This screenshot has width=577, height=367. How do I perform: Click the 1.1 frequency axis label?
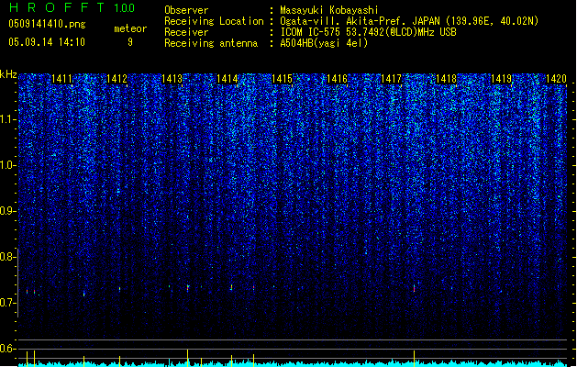click(7, 119)
